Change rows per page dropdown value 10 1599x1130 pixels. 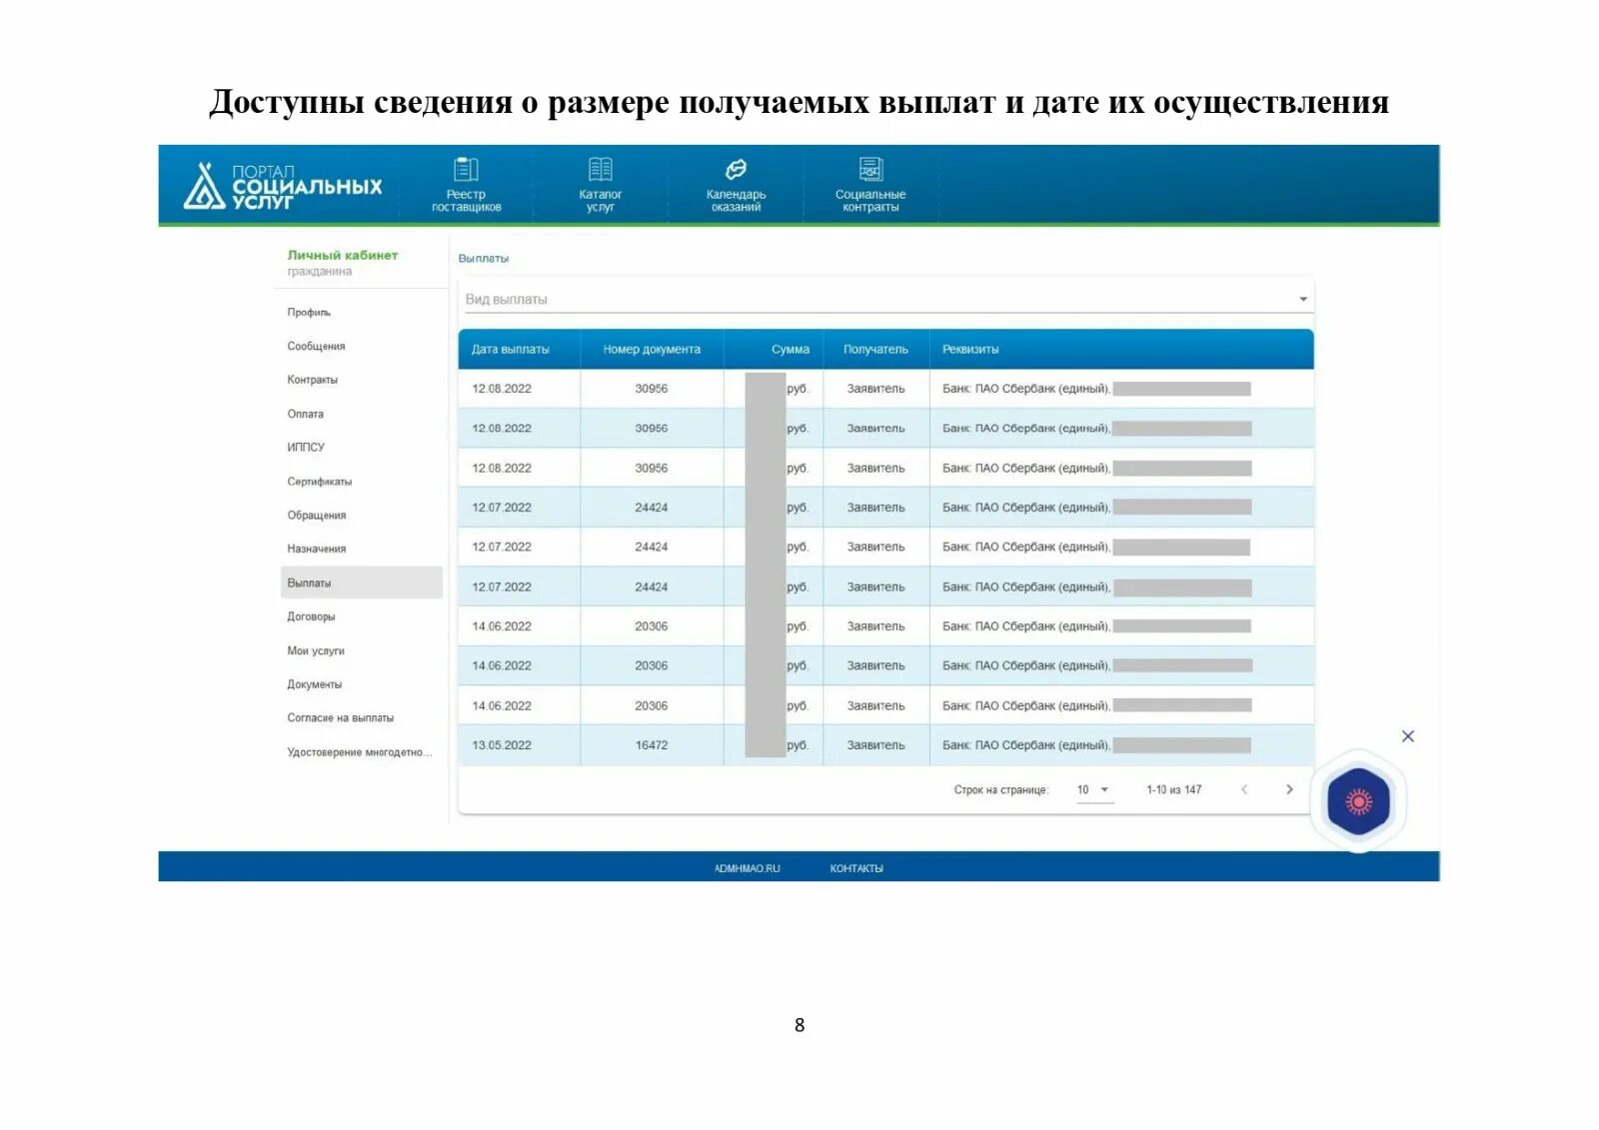[x=1093, y=789]
